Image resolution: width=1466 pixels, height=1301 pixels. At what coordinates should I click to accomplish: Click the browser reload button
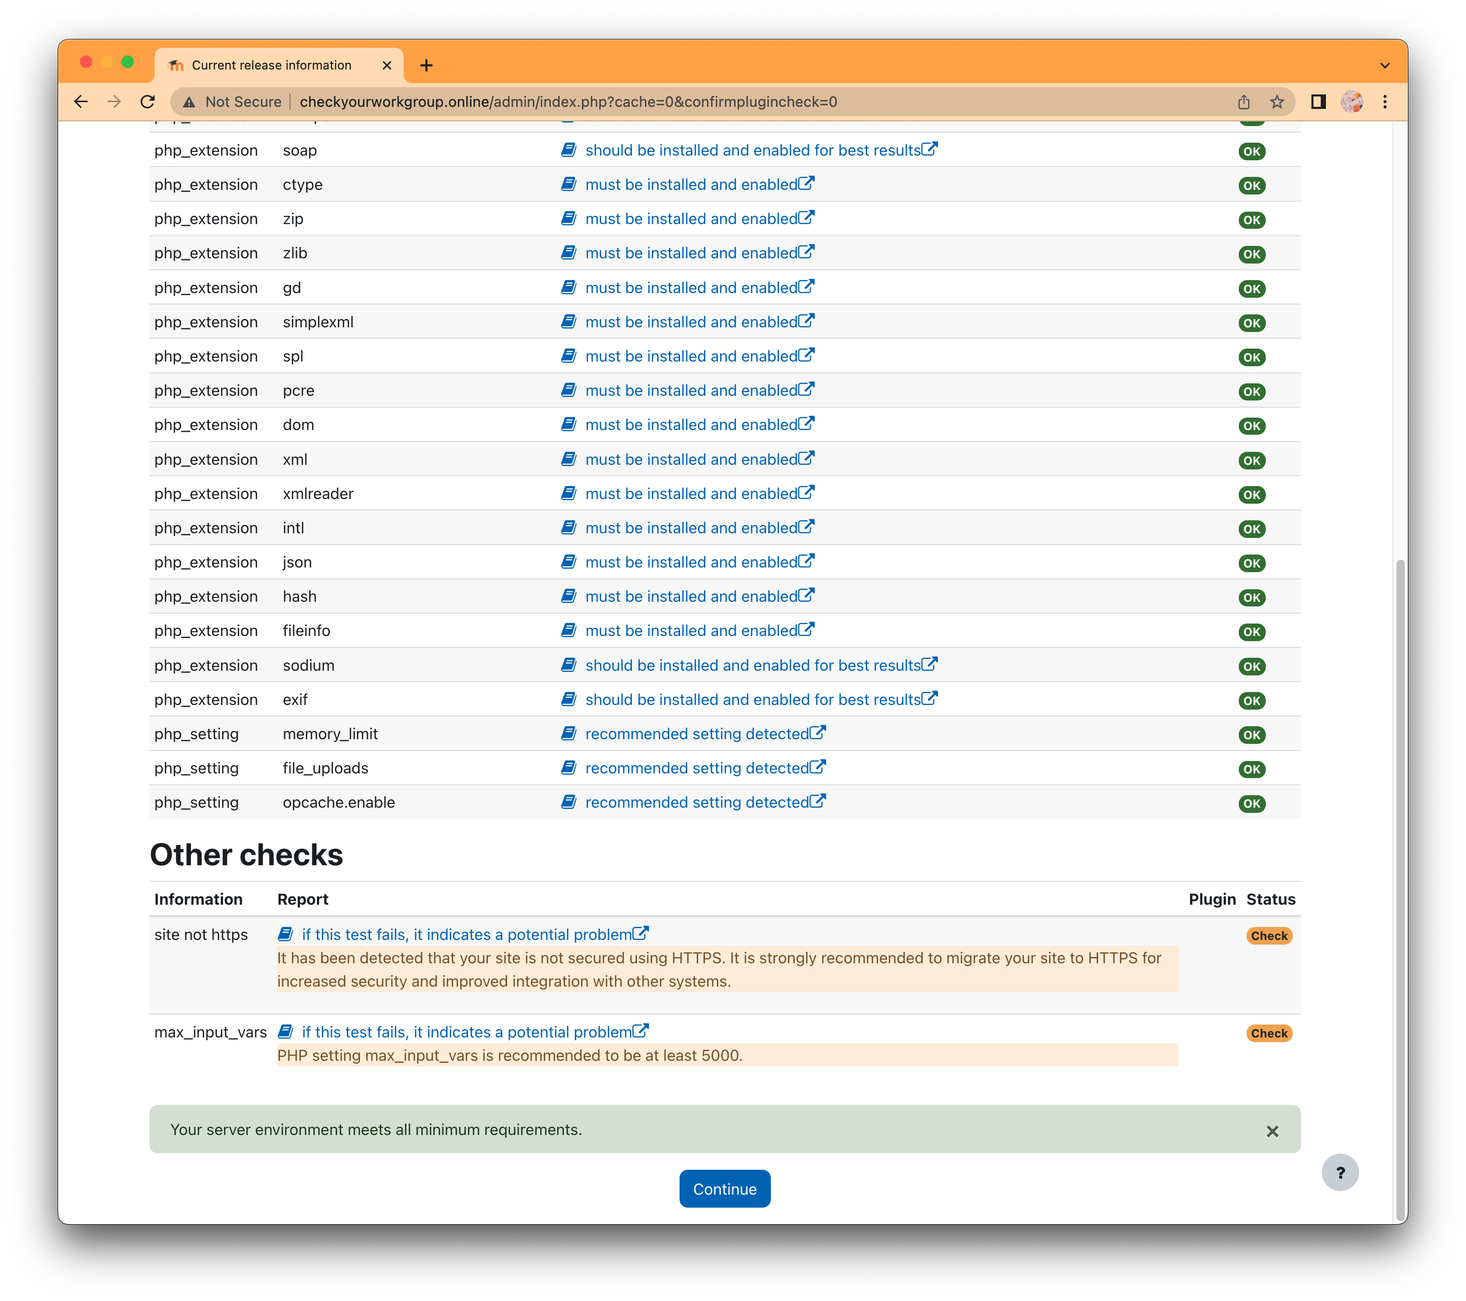pyautogui.click(x=147, y=102)
